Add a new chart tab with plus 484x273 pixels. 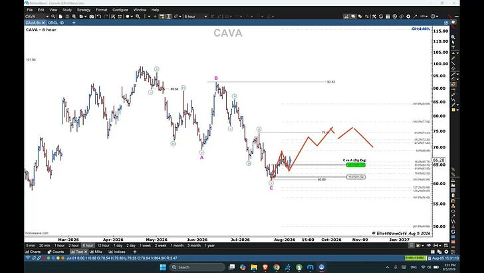(74, 23)
